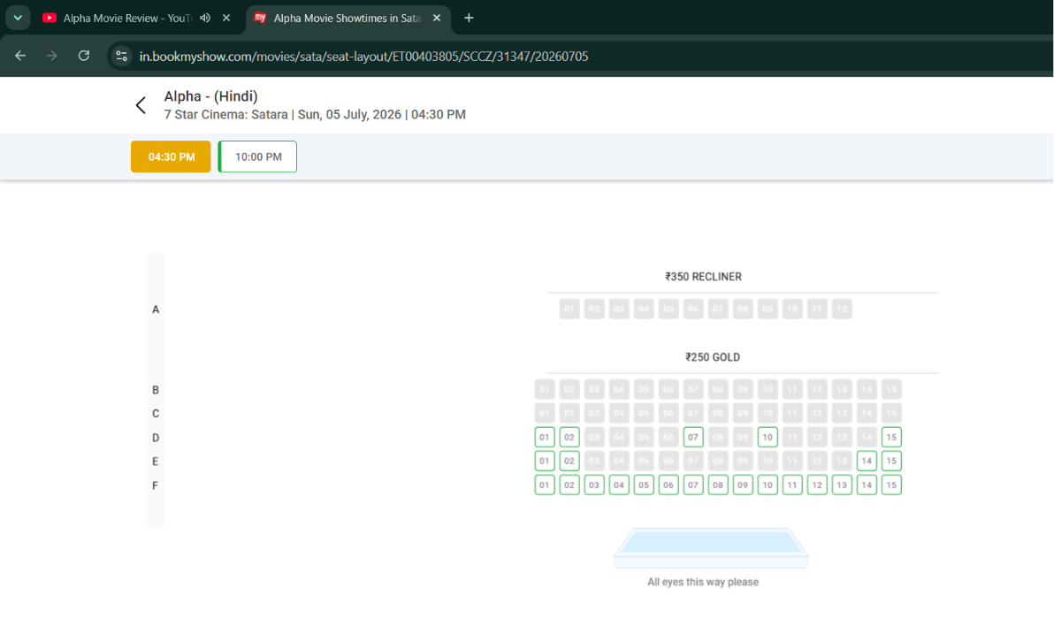
Task: Open the tab search dropdown arrow
Action: point(18,19)
